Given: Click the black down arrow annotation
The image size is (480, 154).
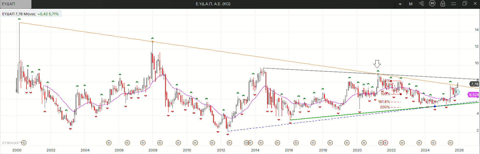Looking at the screenshot, I should [x=377, y=64].
